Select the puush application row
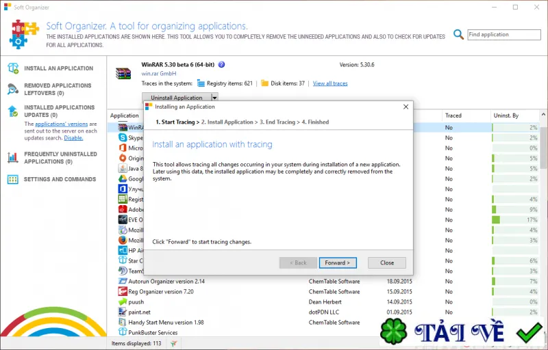This screenshot has height=350, width=548. point(323,301)
